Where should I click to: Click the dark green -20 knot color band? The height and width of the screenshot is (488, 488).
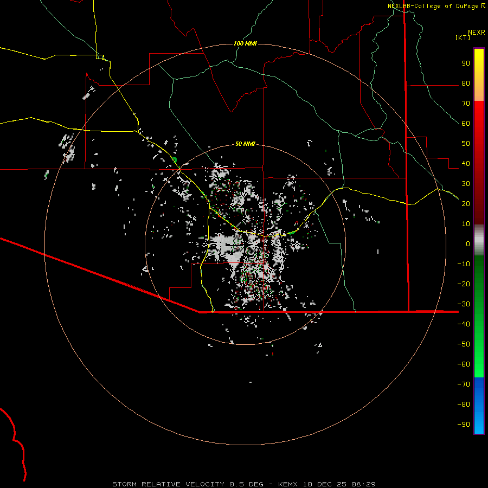479,284
